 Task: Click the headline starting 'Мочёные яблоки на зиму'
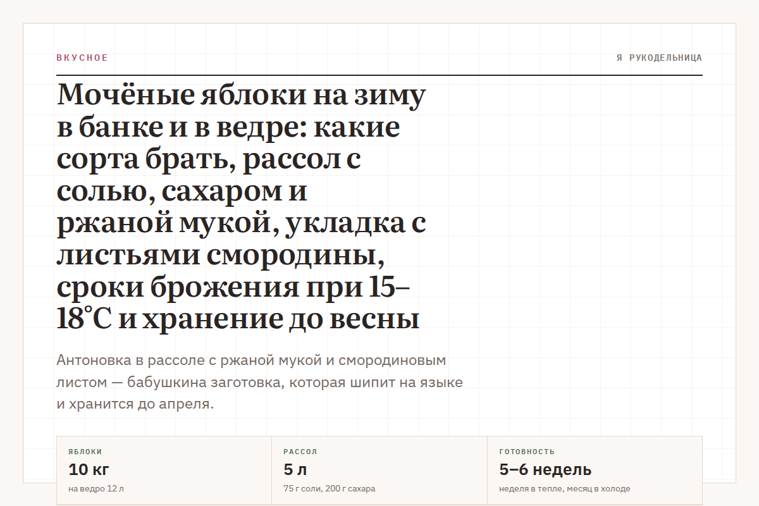click(x=241, y=207)
